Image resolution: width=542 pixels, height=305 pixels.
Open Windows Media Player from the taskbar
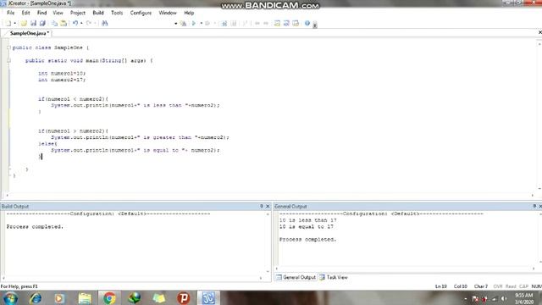[59, 298]
